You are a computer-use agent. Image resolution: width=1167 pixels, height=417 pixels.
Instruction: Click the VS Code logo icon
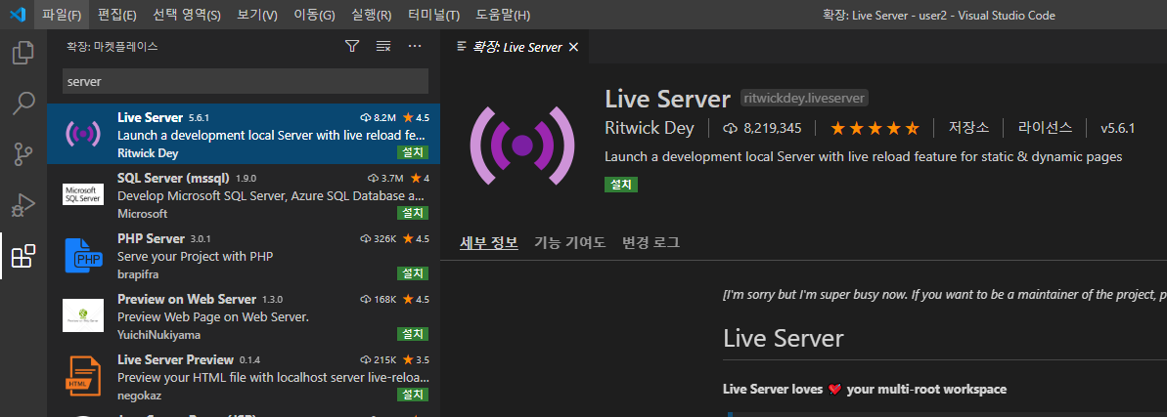[17, 15]
